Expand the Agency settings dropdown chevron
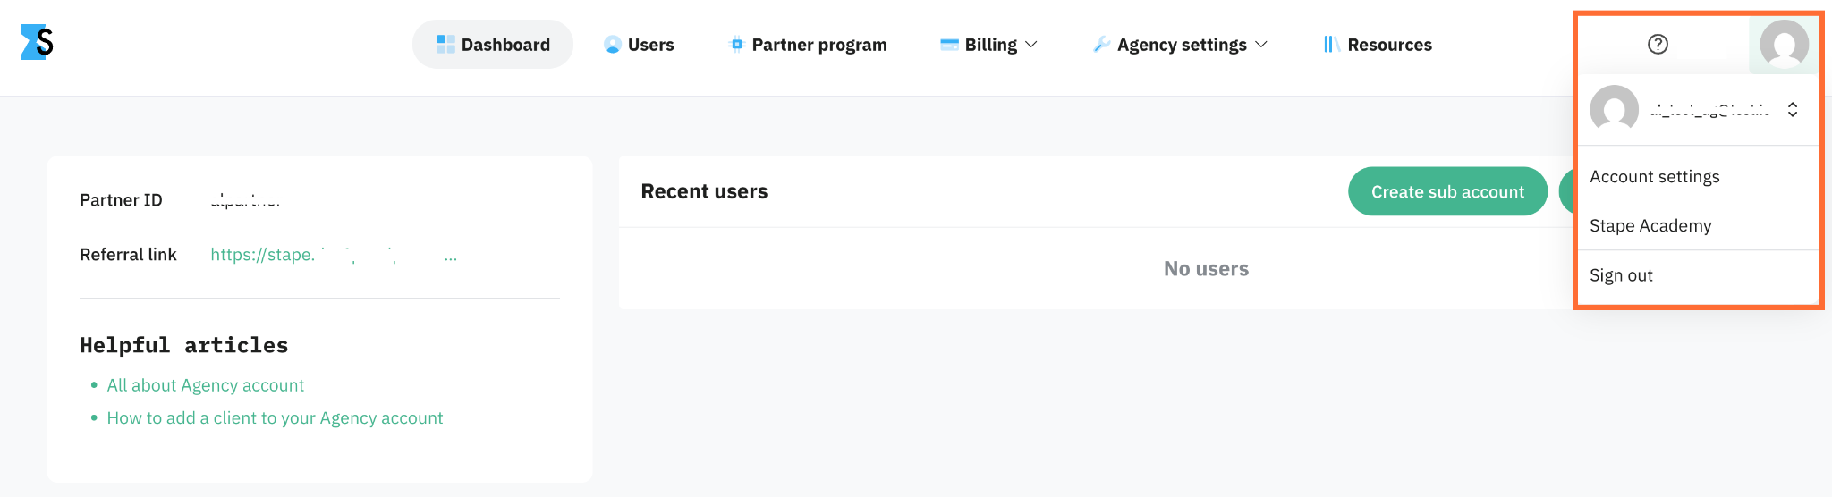 (x=1261, y=44)
